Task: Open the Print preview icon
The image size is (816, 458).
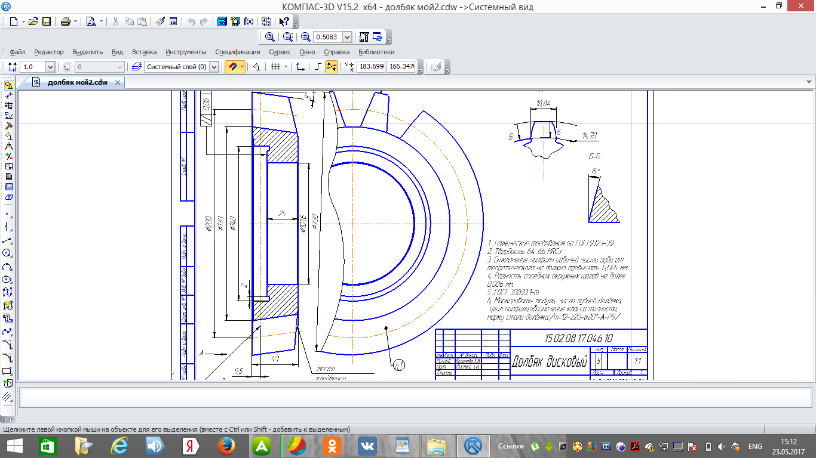Action: [x=91, y=21]
